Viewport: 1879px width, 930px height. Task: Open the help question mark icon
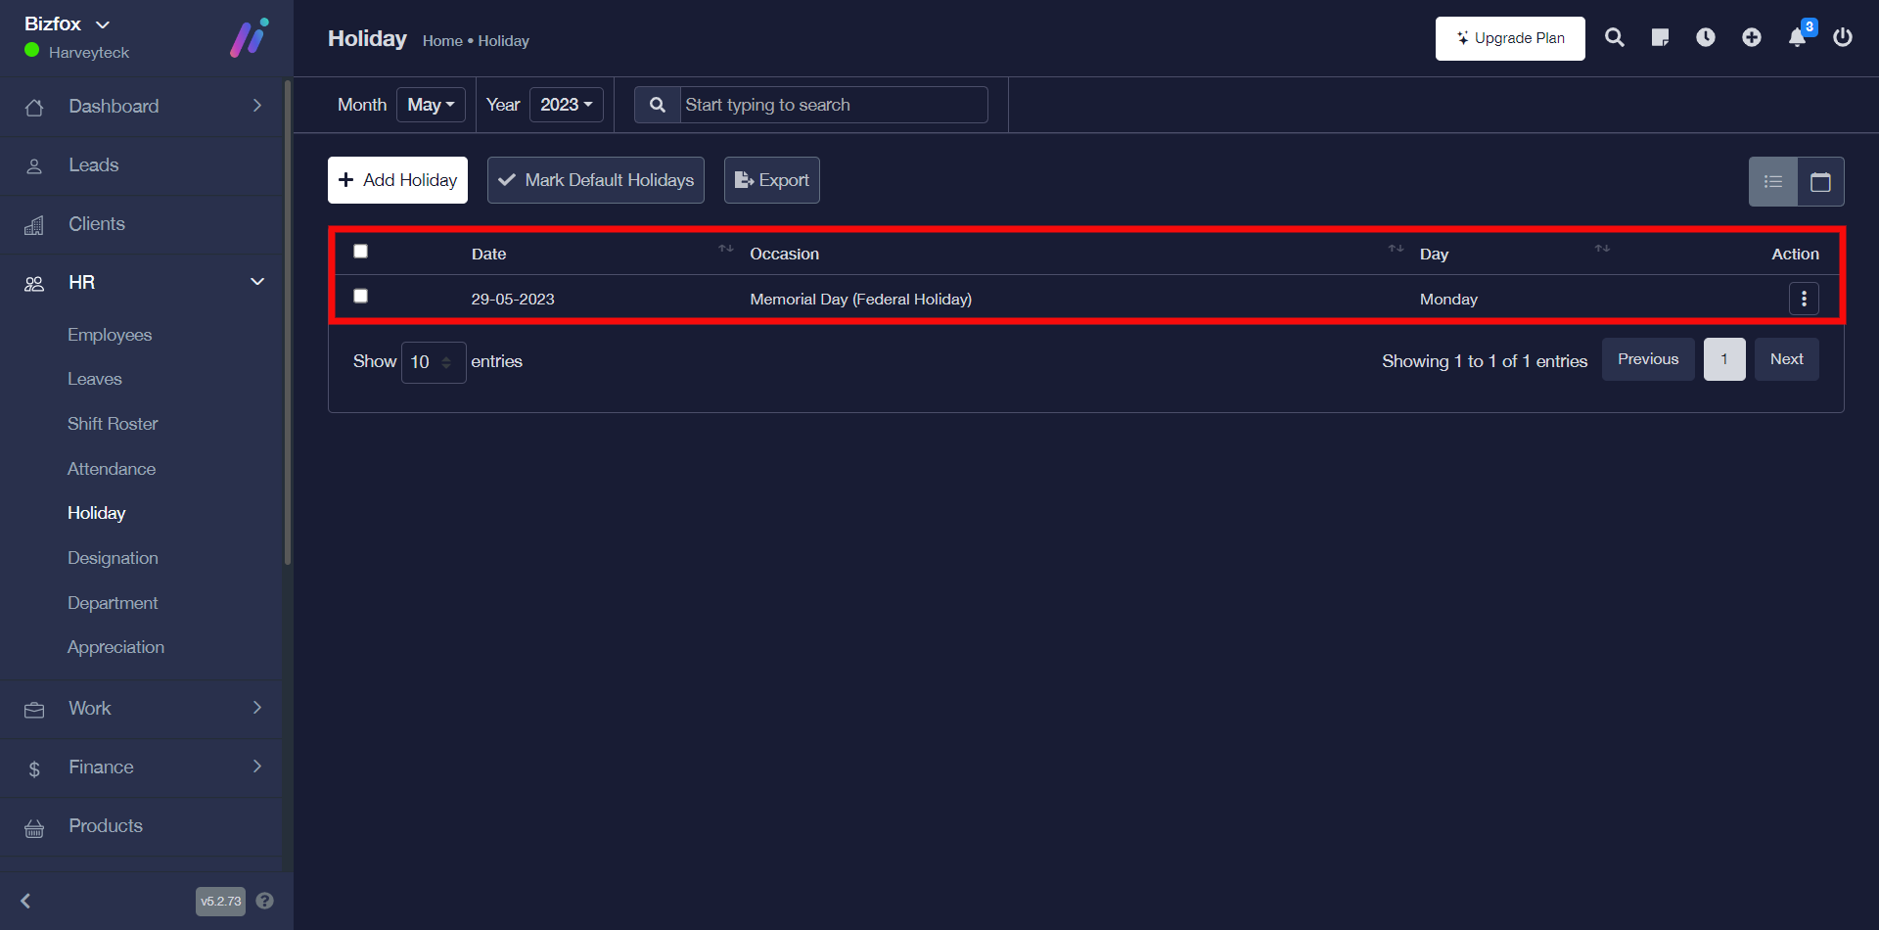pos(264,901)
